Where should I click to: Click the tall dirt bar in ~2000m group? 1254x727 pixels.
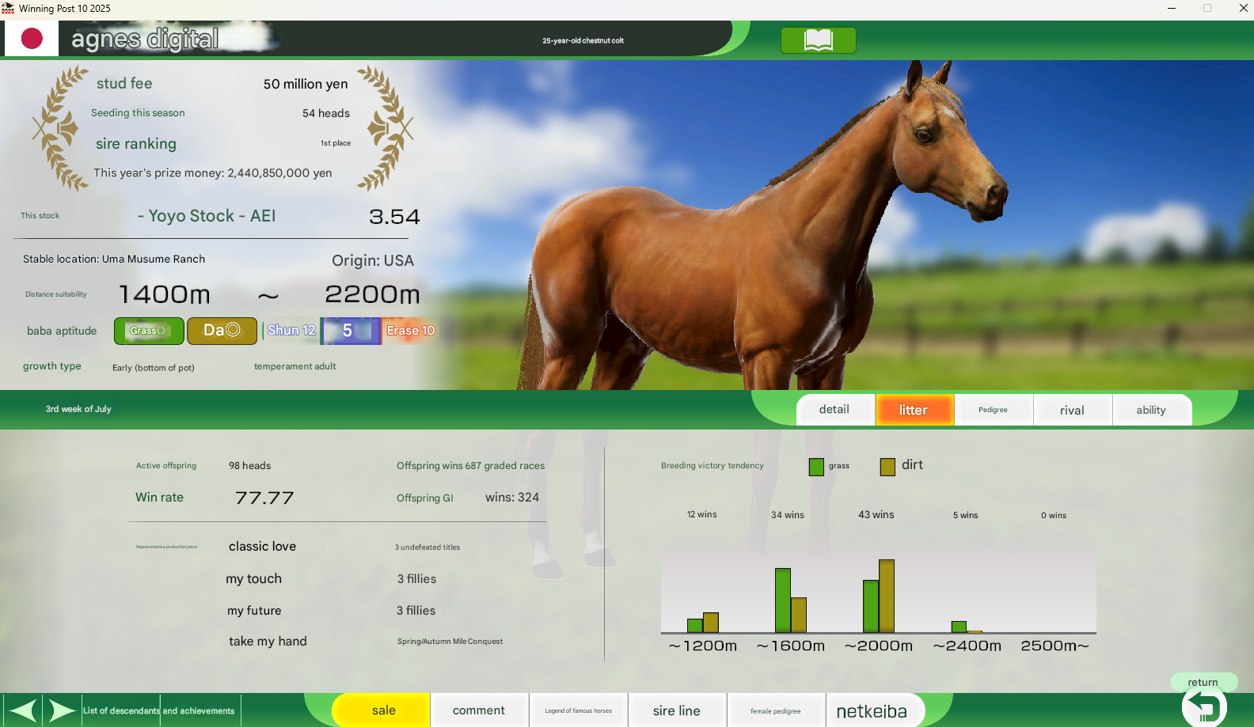tap(887, 596)
